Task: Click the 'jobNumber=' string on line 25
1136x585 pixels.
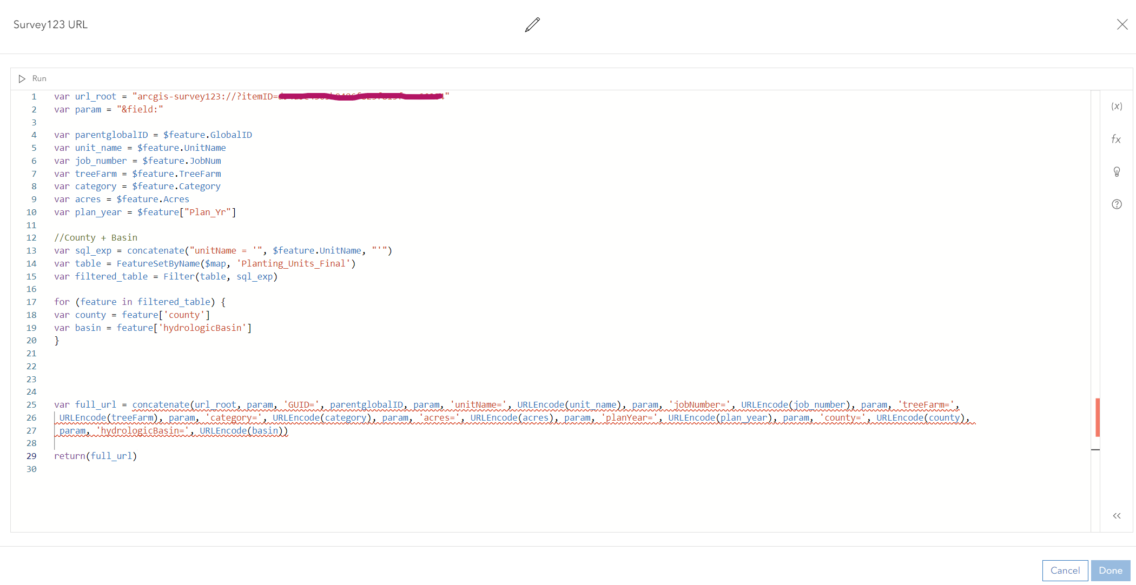Action: 699,404
